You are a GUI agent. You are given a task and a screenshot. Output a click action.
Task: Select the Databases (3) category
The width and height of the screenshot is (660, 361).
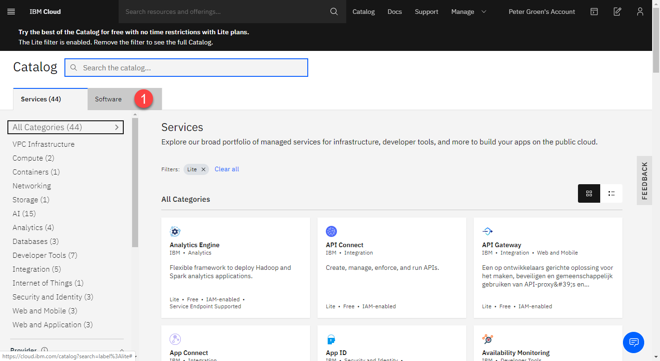[x=36, y=242]
